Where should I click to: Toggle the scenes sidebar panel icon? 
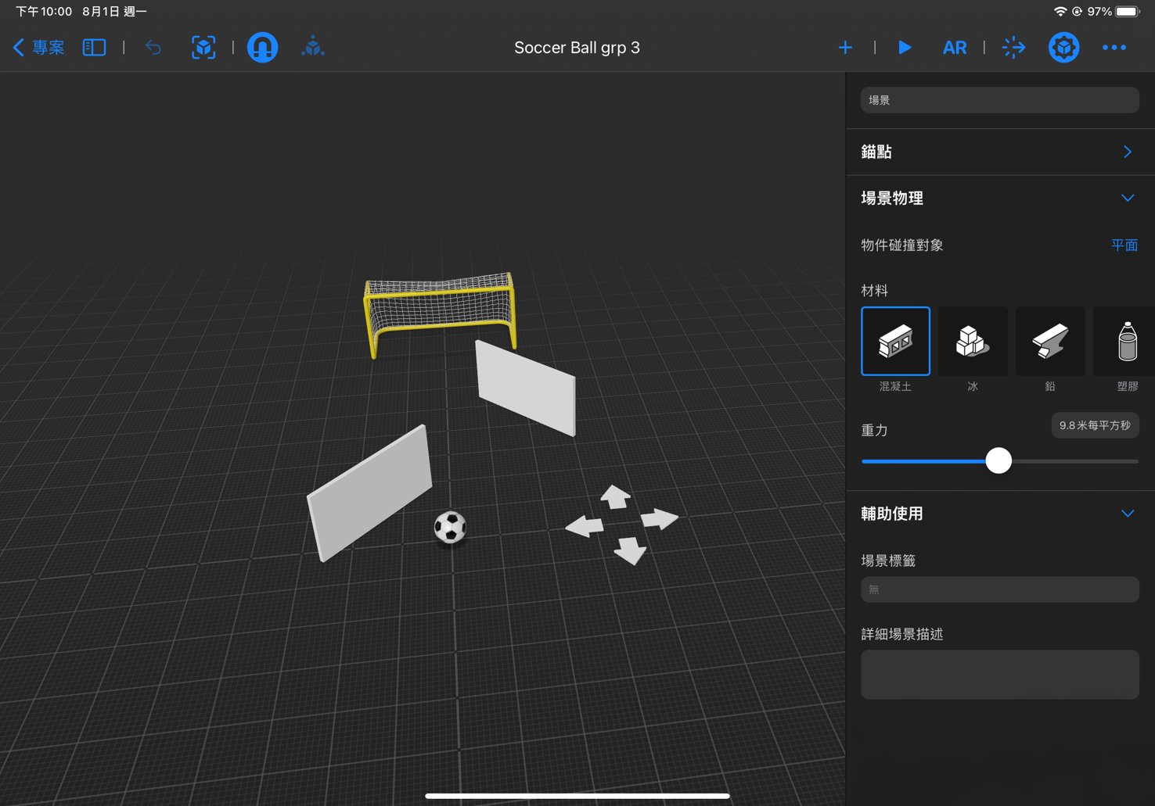[x=94, y=48]
